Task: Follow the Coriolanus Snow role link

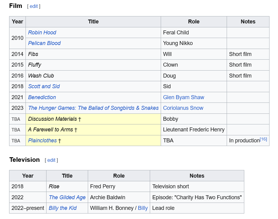Action: (183, 108)
